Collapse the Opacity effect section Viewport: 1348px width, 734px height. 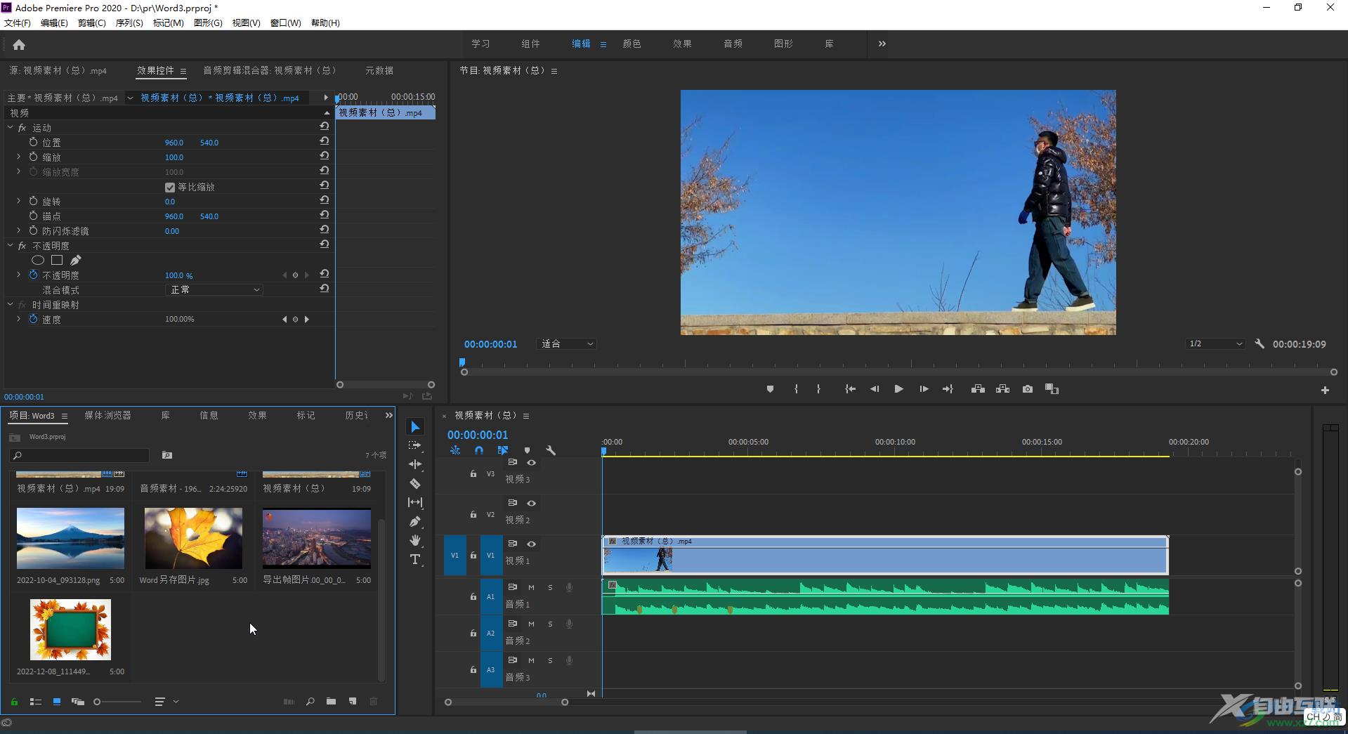point(10,246)
